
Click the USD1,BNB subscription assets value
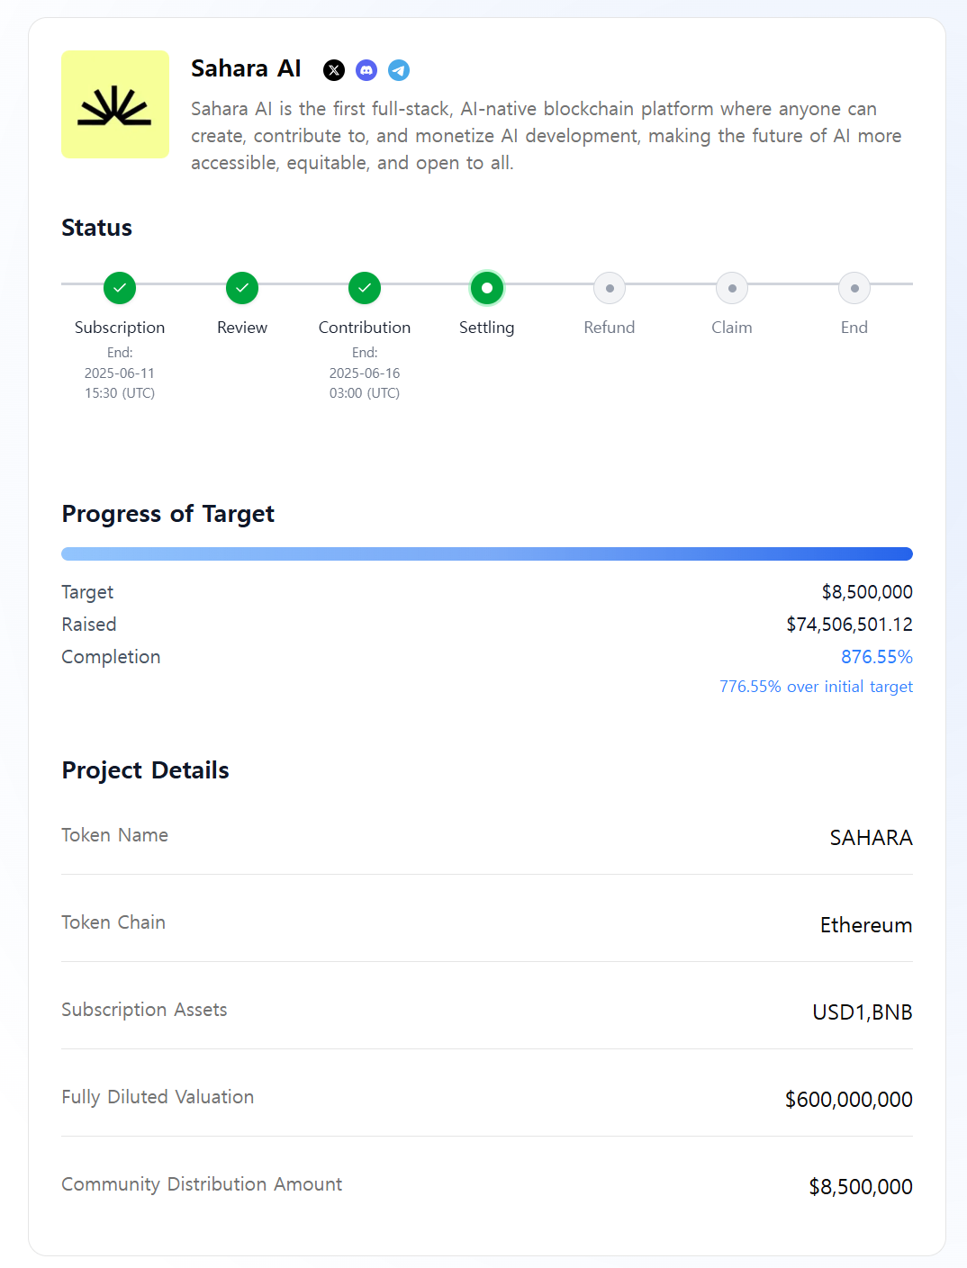(x=862, y=1012)
